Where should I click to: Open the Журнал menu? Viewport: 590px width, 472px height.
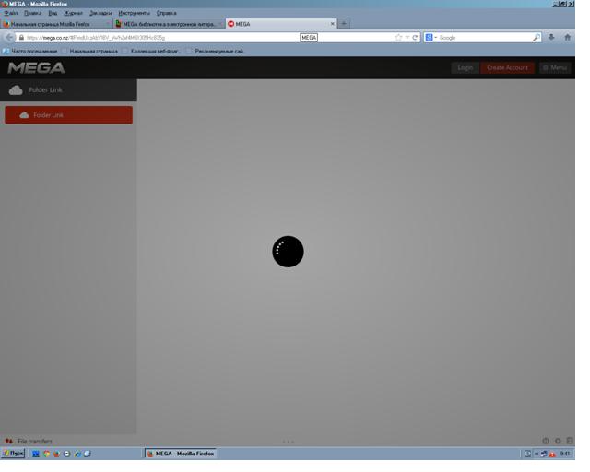pyautogui.click(x=74, y=13)
